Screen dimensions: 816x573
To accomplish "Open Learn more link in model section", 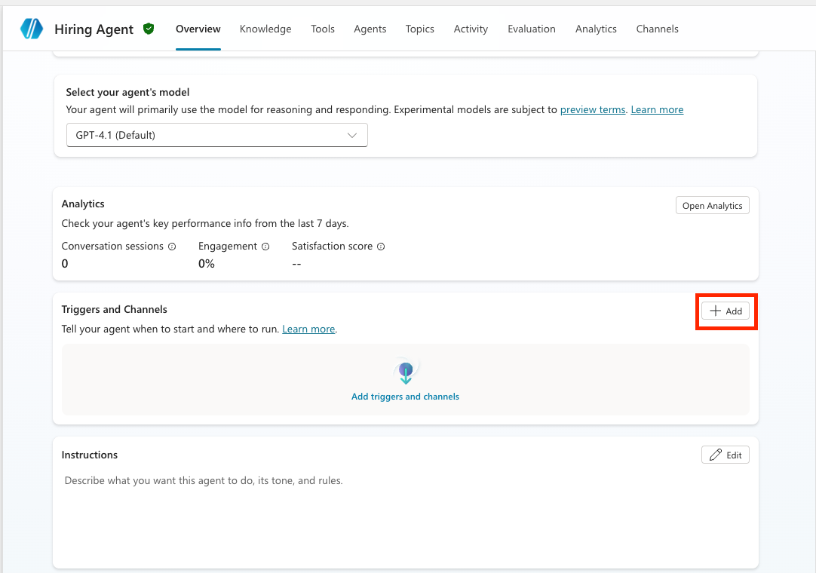I will 658,110.
